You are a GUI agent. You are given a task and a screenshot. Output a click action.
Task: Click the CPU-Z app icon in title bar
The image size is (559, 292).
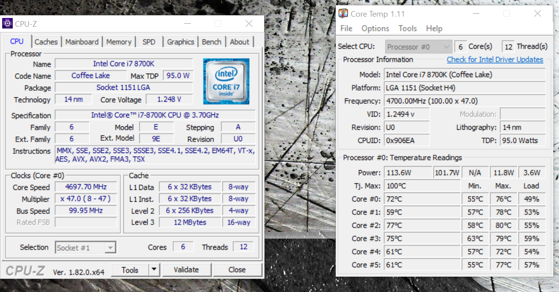tap(7, 23)
